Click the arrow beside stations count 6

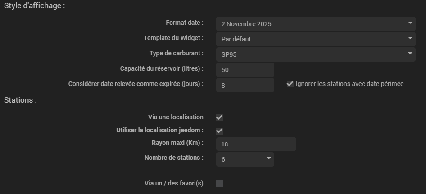coord(269,158)
